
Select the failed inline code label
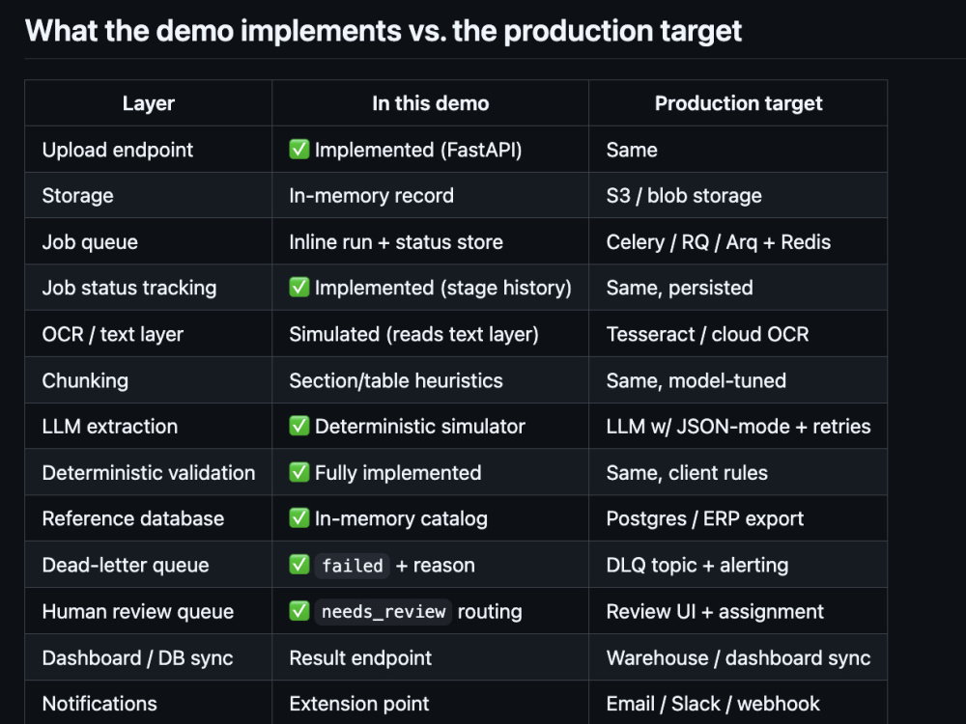(x=353, y=565)
